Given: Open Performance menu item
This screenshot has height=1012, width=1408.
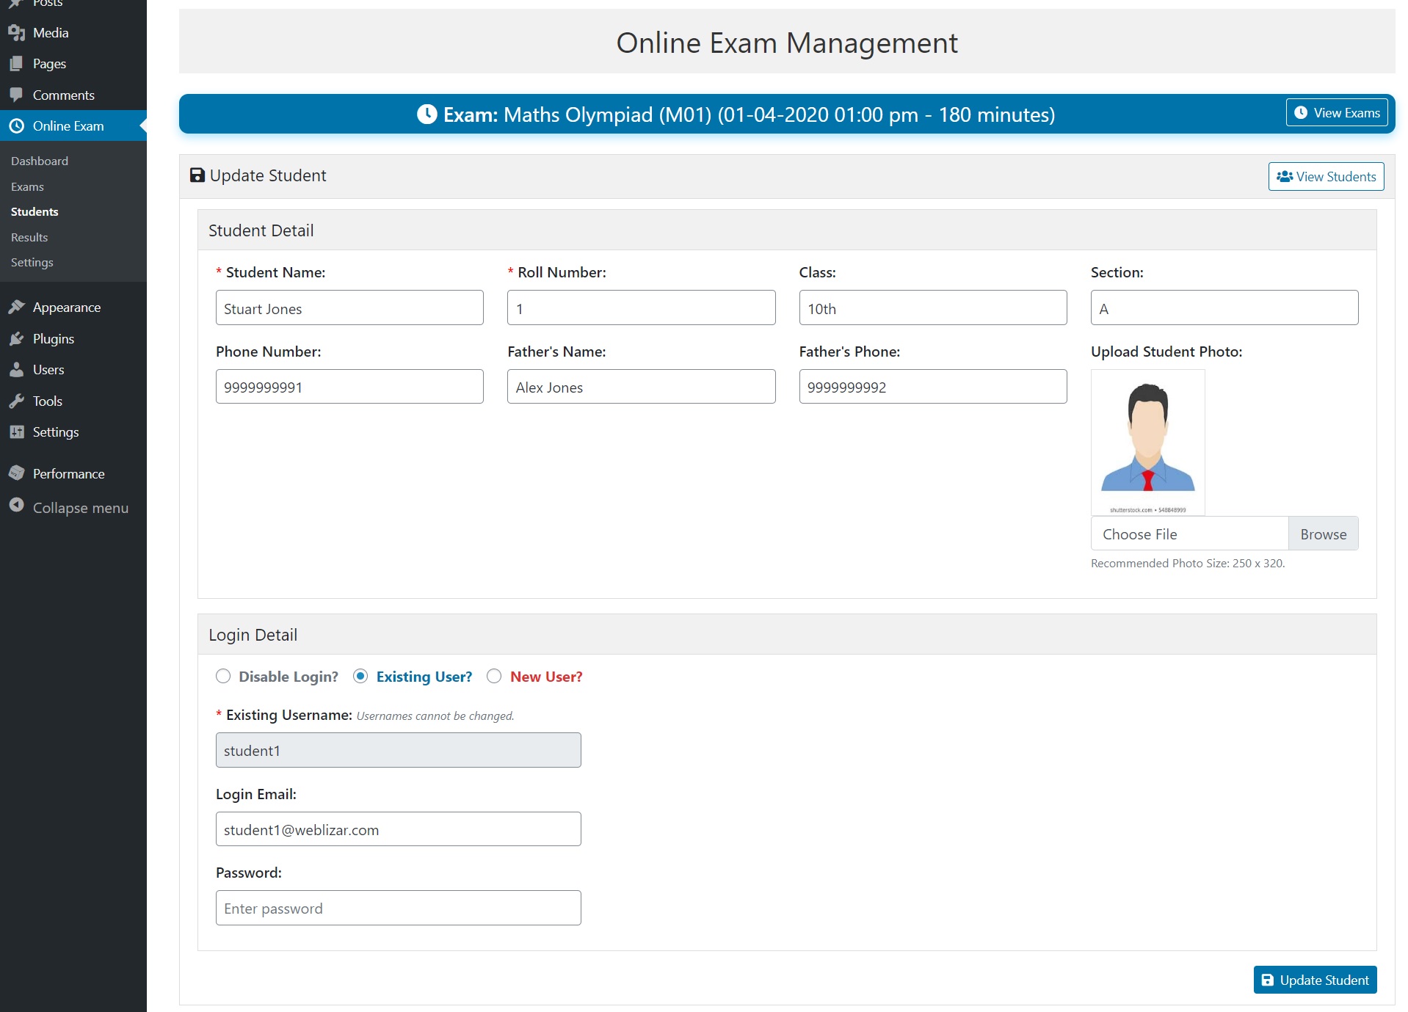Looking at the screenshot, I should tap(73, 474).
